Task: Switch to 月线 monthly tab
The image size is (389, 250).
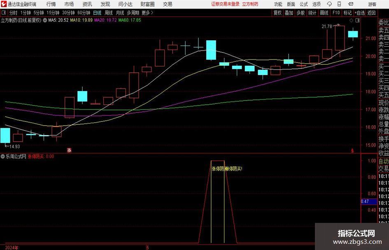Action: click(120, 13)
